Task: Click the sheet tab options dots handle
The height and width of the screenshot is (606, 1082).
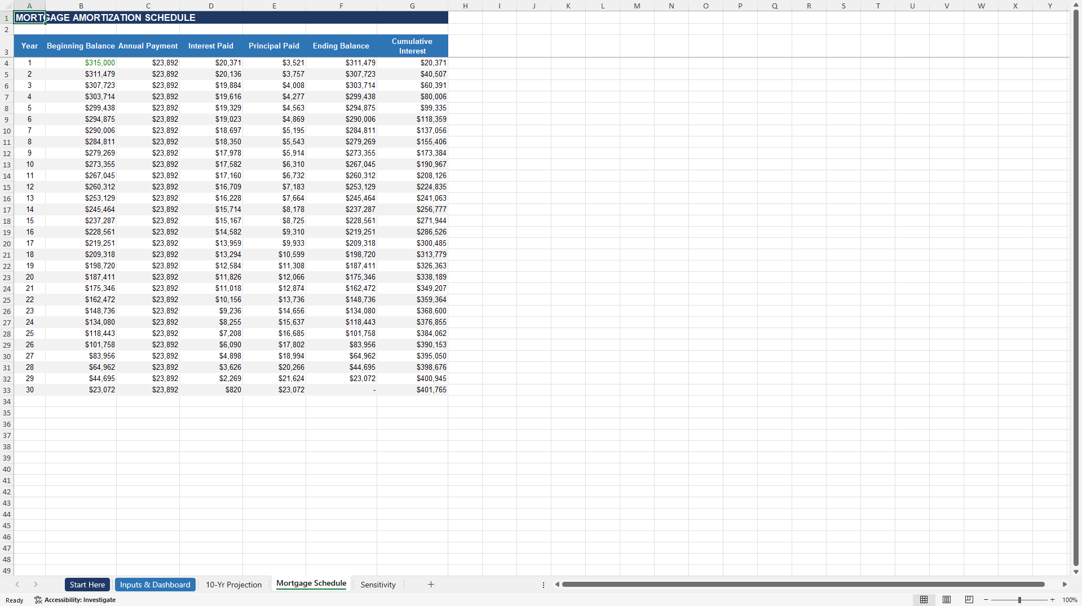Action: click(544, 585)
